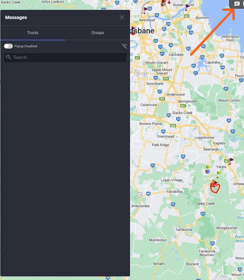Viewport: 244px width, 280px height.
Task: Select the red geofence shape marker
Action: 215,188
